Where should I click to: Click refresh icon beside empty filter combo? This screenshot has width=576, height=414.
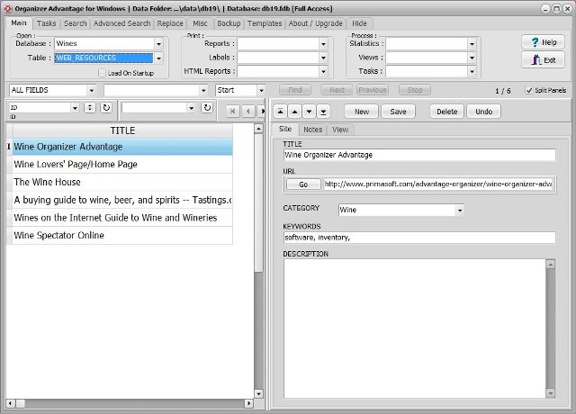tap(207, 108)
